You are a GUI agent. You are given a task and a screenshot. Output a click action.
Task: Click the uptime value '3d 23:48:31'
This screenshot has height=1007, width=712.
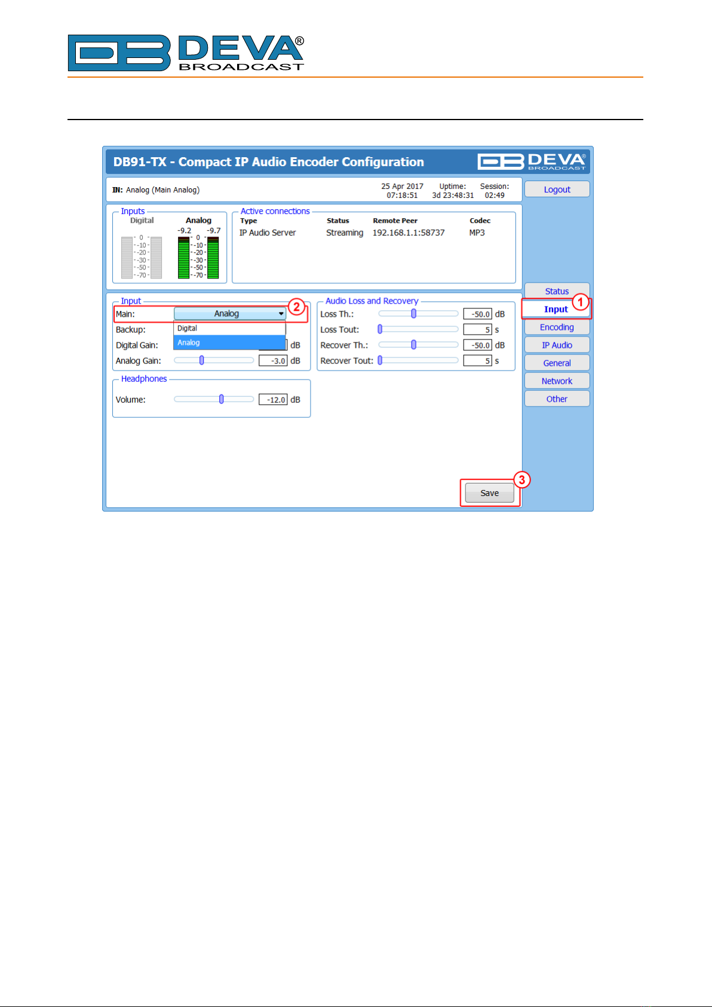(453, 195)
